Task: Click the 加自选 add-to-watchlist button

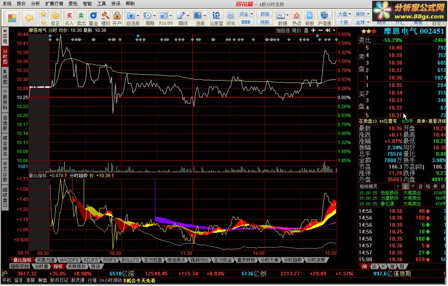Action: tap(283, 30)
